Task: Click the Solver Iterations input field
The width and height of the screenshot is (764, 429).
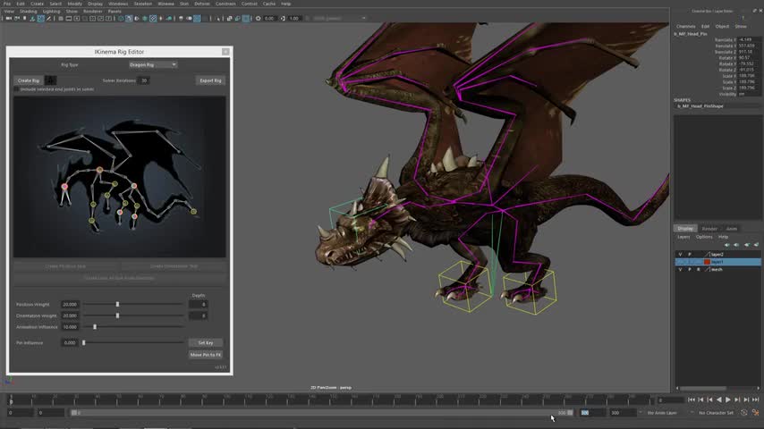Action: click(144, 80)
